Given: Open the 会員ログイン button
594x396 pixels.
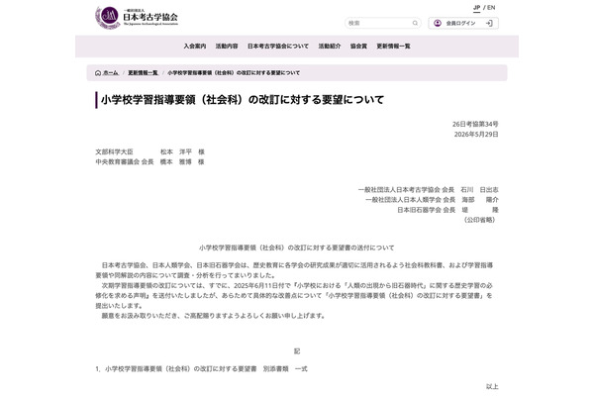Looking at the screenshot, I should (463, 23).
